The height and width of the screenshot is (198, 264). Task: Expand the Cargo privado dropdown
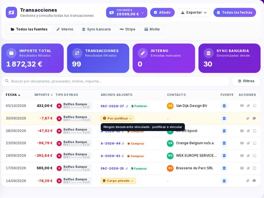tap(118, 181)
